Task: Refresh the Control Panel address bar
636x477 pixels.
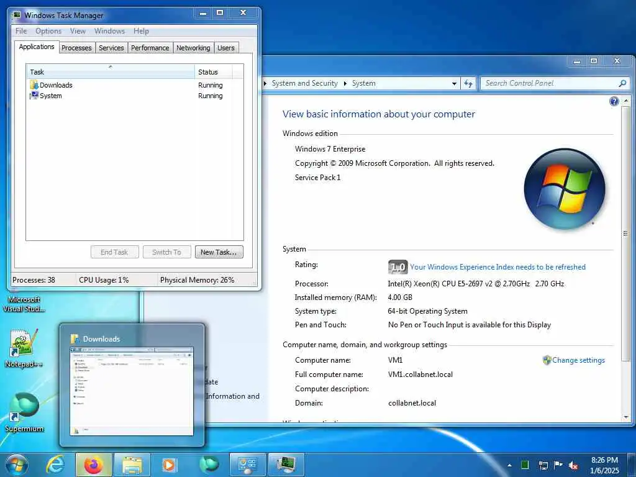Action: [x=468, y=84]
